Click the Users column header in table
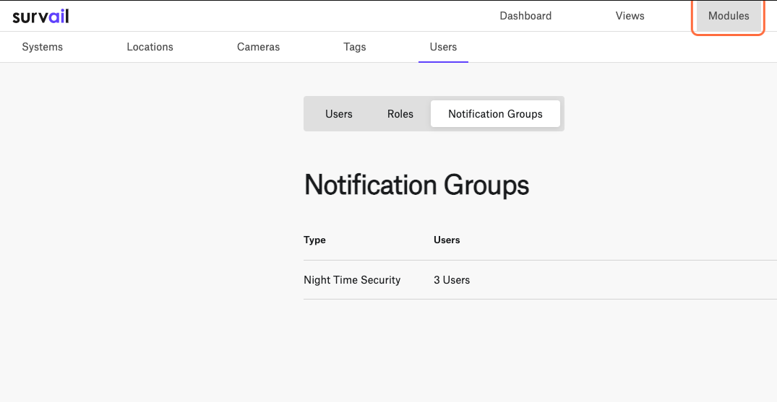This screenshot has width=777, height=402. 447,240
